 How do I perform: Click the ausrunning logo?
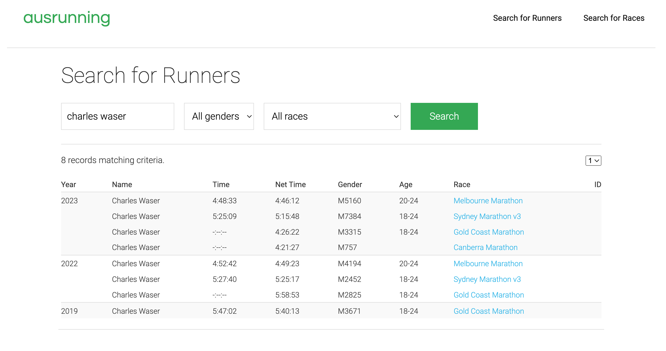point(67,18)
